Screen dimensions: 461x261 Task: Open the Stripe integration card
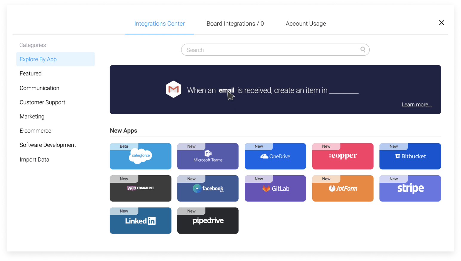410,188
